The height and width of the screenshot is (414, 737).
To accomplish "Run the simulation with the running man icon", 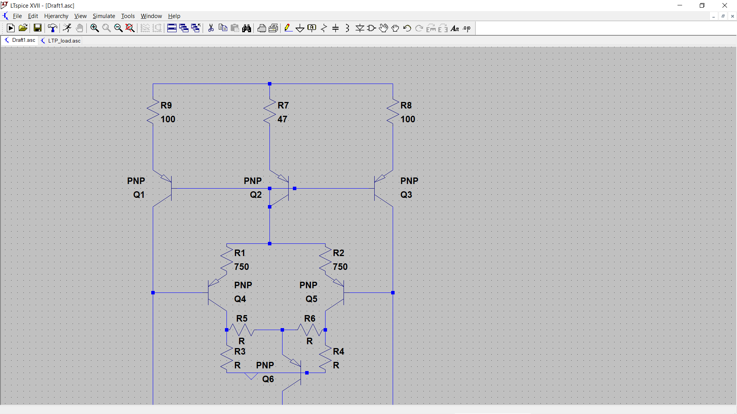I will pyautogui.click(x=67, y=28).
